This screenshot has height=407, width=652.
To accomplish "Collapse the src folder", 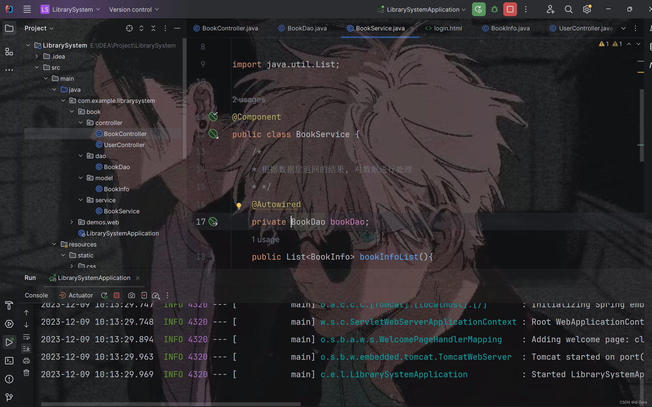I will (37, 68).
